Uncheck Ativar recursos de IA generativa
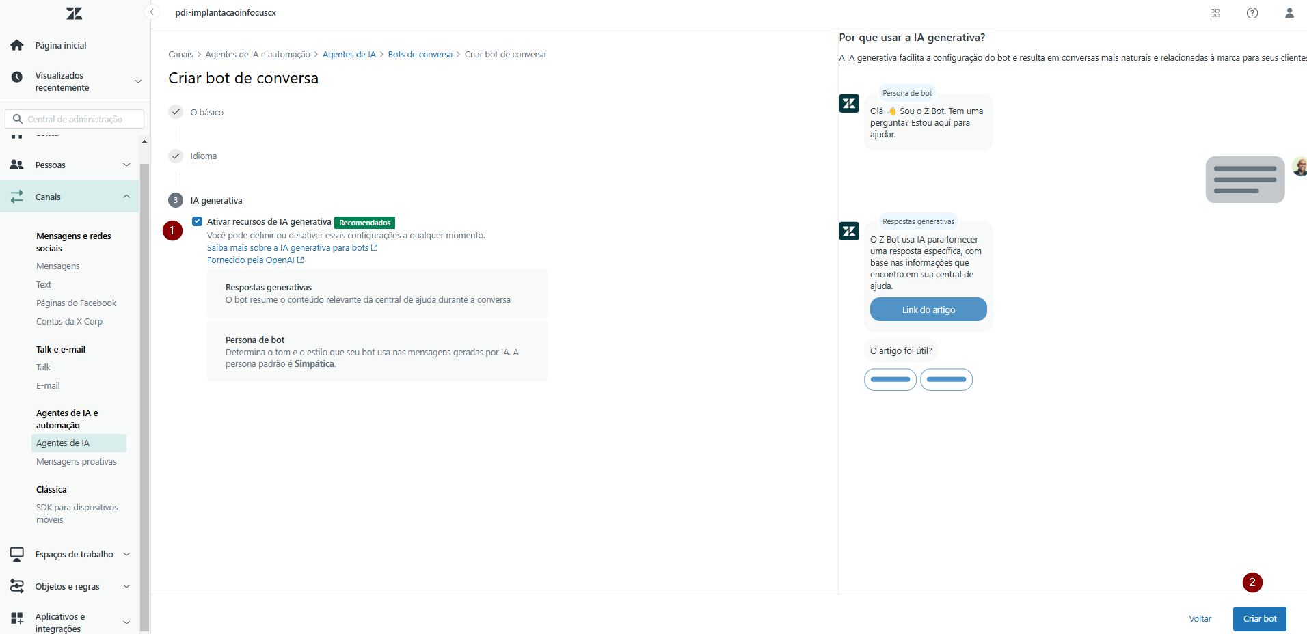 coord(198,221)
